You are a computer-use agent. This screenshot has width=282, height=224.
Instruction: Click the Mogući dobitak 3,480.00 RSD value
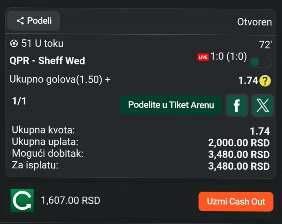pyautogui.click(x=239, y=154)
